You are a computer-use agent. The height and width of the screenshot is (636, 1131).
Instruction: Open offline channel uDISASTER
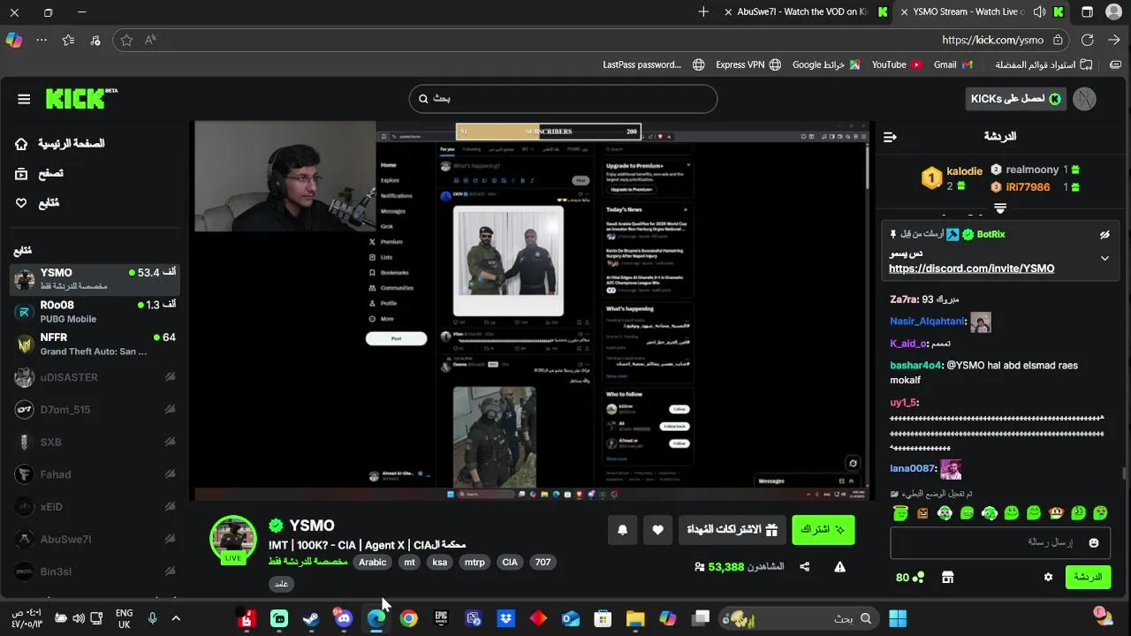pyautogui.click(x=95, y=377)
